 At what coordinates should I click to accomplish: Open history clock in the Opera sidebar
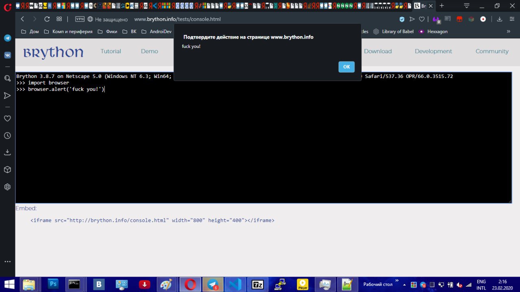click(x=7, y=136)
